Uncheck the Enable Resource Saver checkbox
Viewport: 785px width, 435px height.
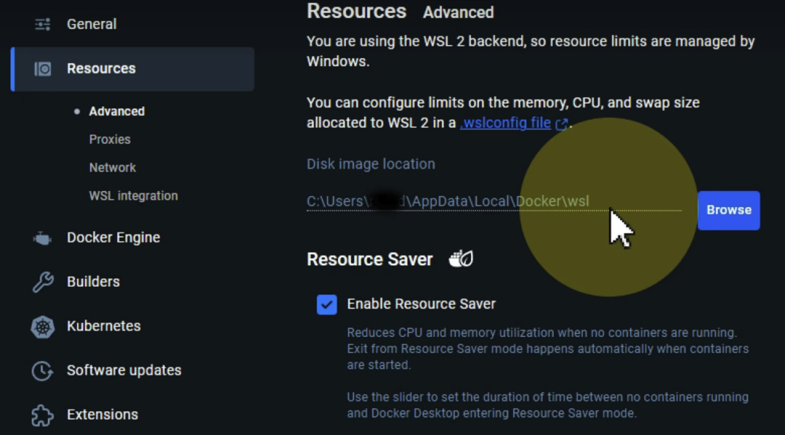click(x=327, y=304)
